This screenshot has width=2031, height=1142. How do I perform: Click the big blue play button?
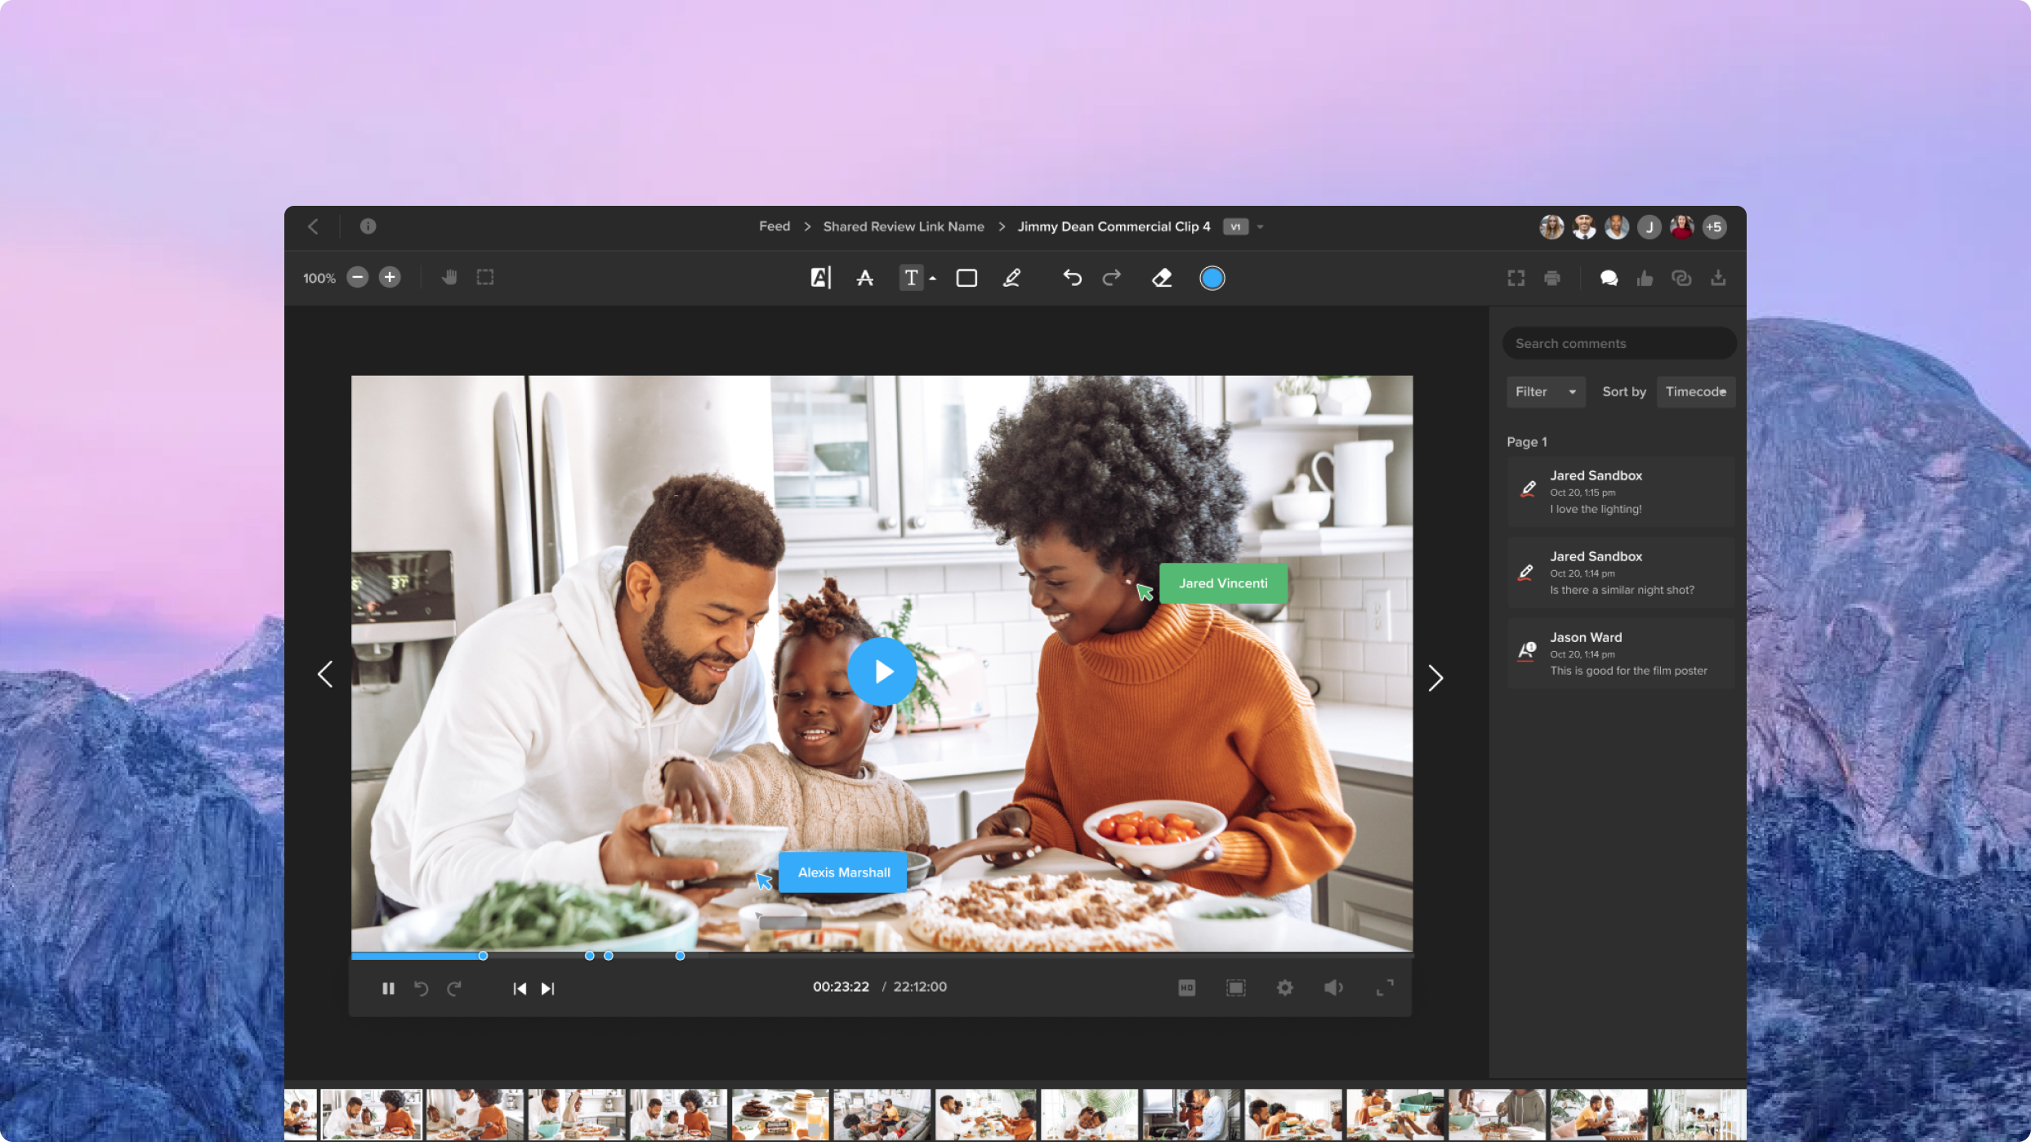pyautogui.click(x=882, y=671)
